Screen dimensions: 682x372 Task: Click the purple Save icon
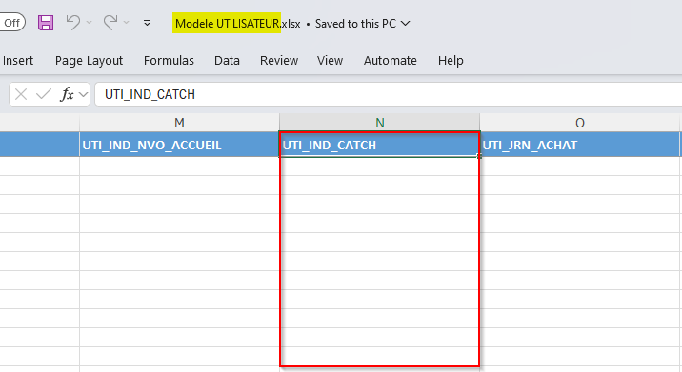(46, 23)
